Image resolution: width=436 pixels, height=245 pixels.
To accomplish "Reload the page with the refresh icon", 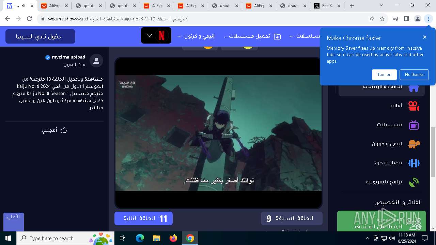I will (x=29, y=19).
